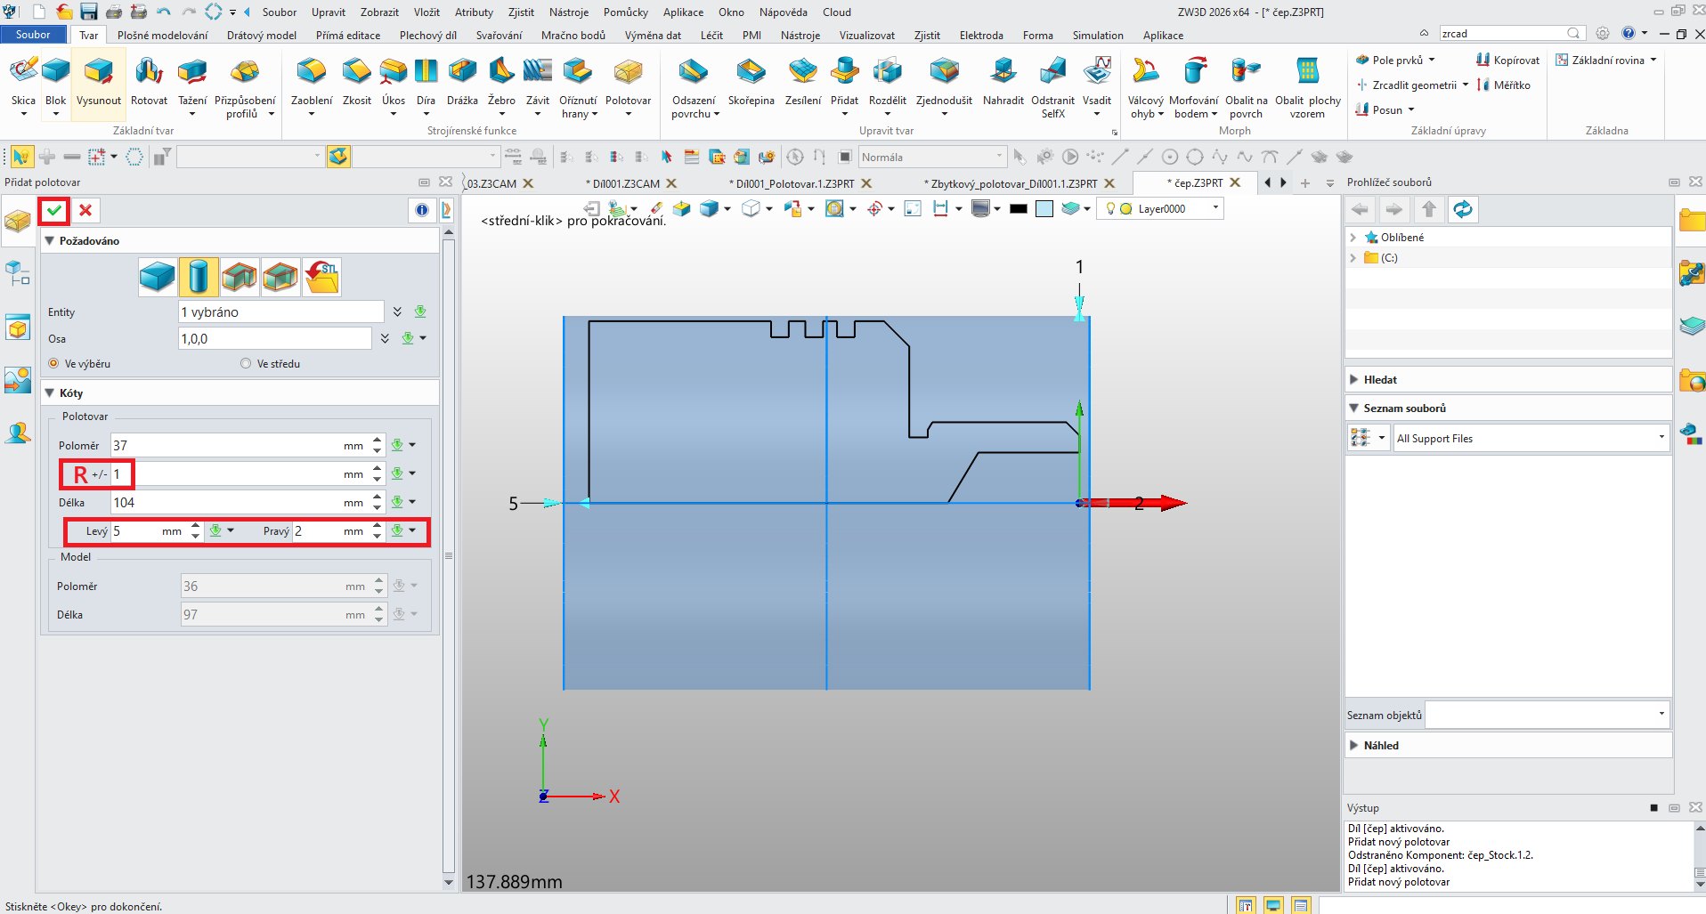1706x914 pixels.
Task: Select the Polotovar stock tool in ribbon
Action: (x=628, y=83)
